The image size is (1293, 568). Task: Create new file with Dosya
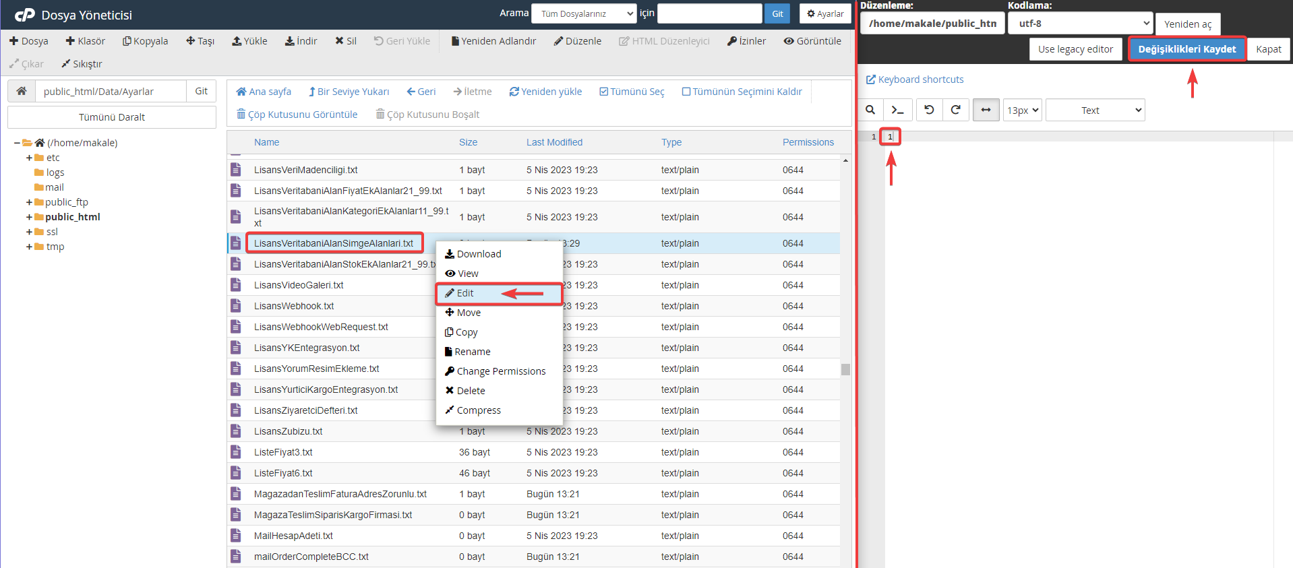[29, 41]
